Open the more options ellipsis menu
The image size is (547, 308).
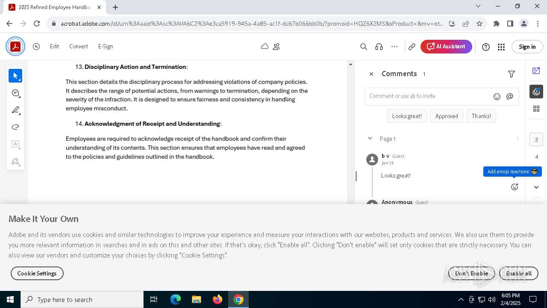[394, 47]
